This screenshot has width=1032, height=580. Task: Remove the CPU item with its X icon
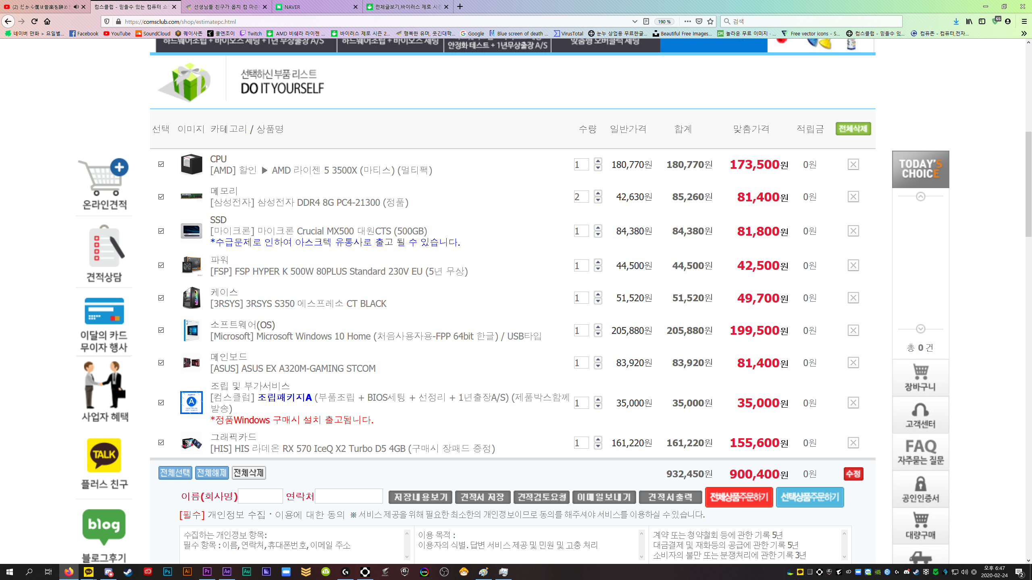point(853,164)
